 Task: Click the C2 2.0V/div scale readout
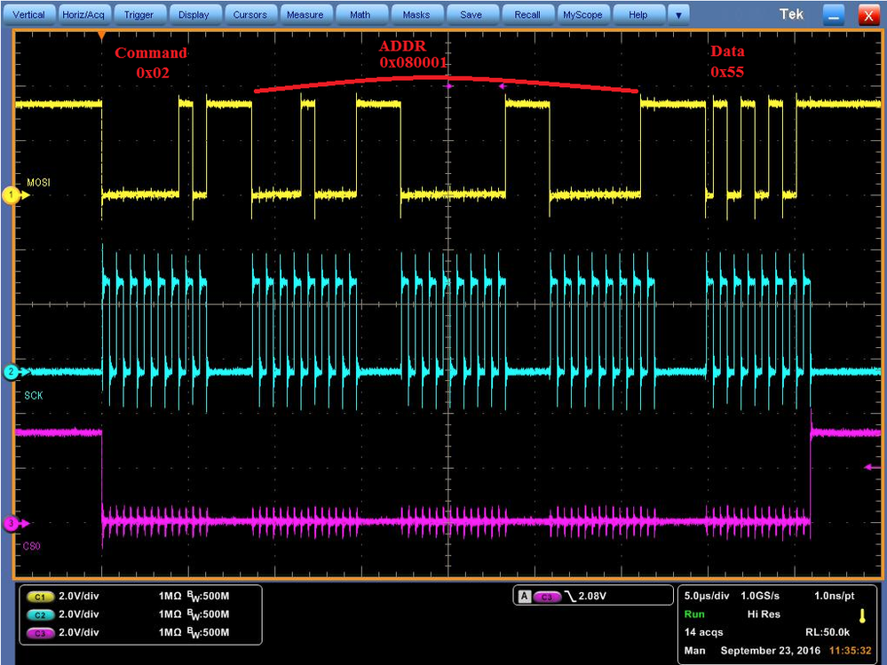point(79,614)
